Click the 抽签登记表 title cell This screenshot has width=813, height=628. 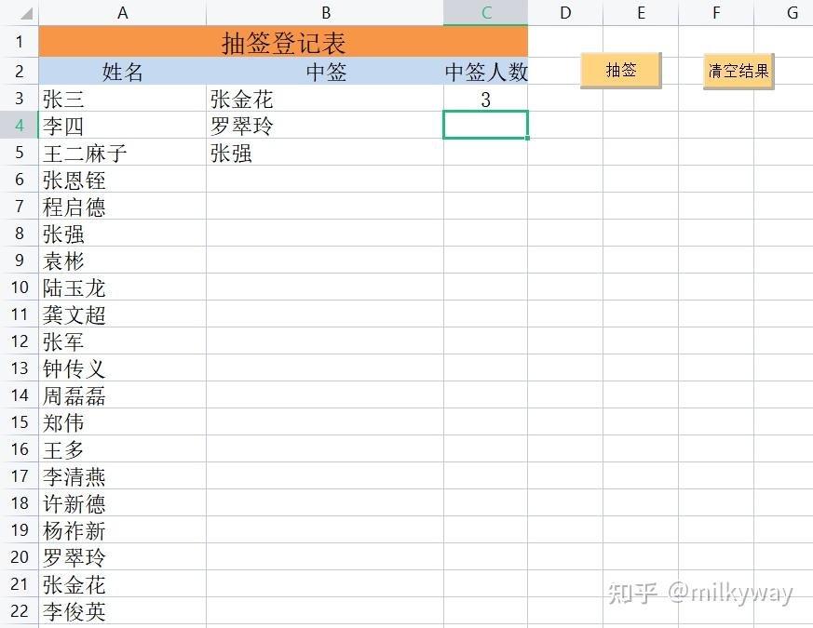[x=283, y=42]
